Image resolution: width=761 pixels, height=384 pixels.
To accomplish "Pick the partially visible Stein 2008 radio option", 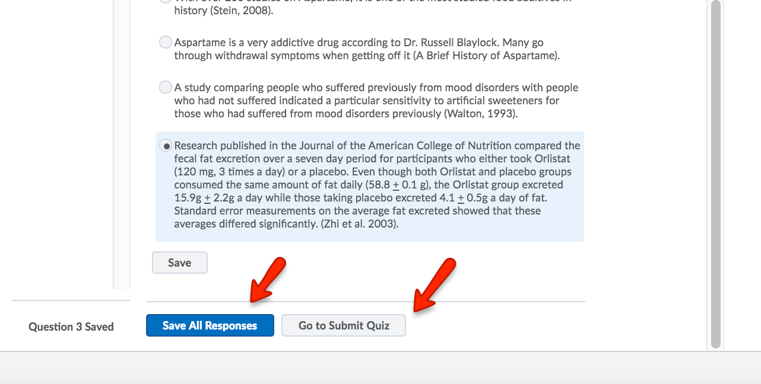I will click(166, 1).
